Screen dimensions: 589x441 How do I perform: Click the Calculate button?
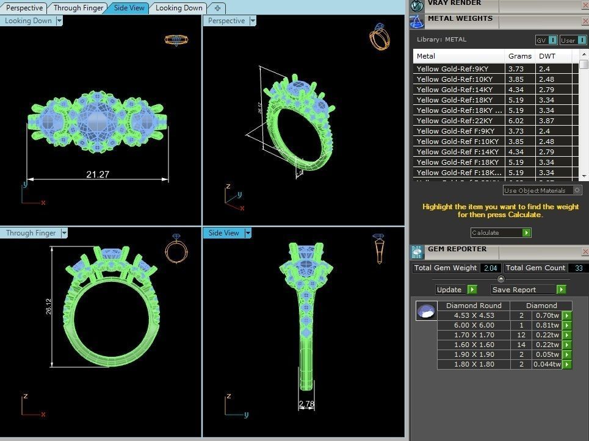click(500, 232)
